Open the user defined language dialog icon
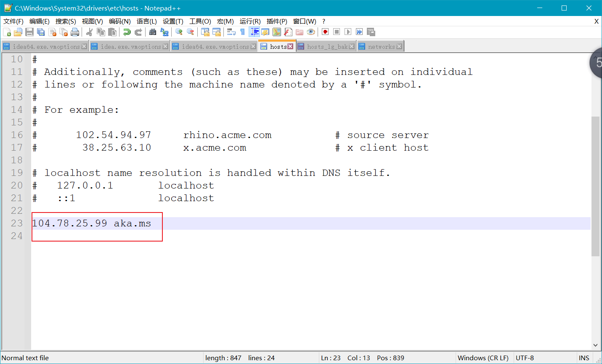Image resolution: width=602 pixels, height=364 pixels. (265, 32)
